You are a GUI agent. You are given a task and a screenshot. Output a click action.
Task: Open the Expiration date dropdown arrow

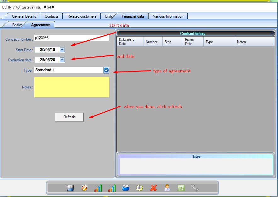[62, 60]
